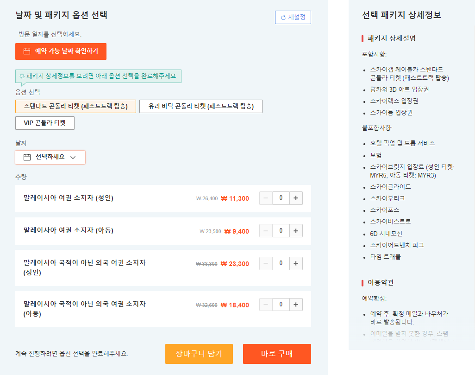
Task: Increase quantity for ₩23,300 외국 성인 row
Action: 296,263
